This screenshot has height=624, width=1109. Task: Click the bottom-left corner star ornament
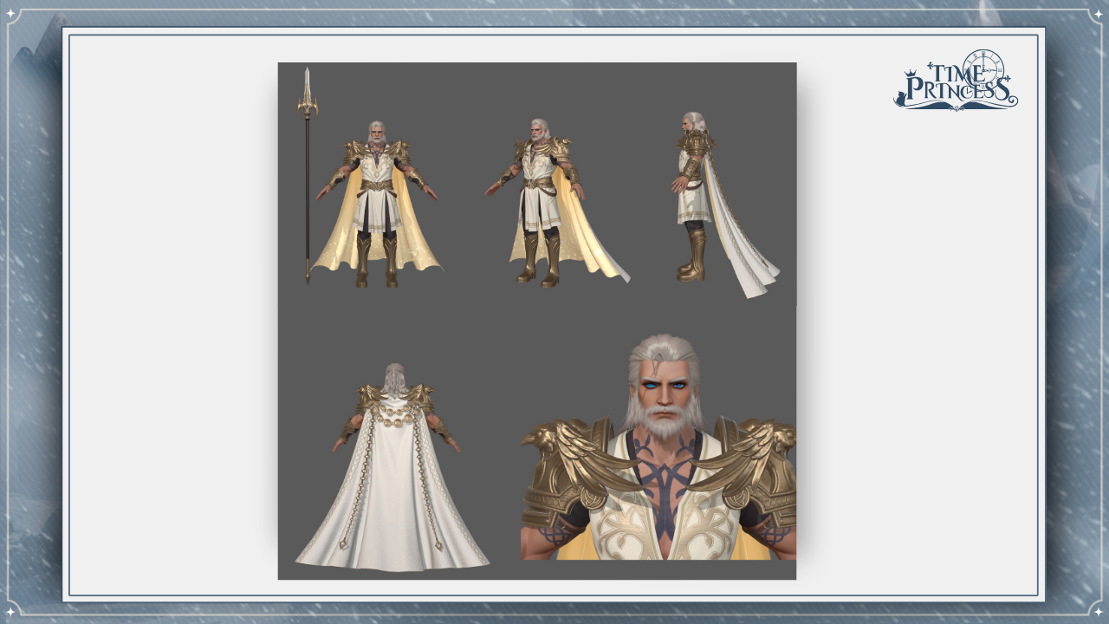11,611
